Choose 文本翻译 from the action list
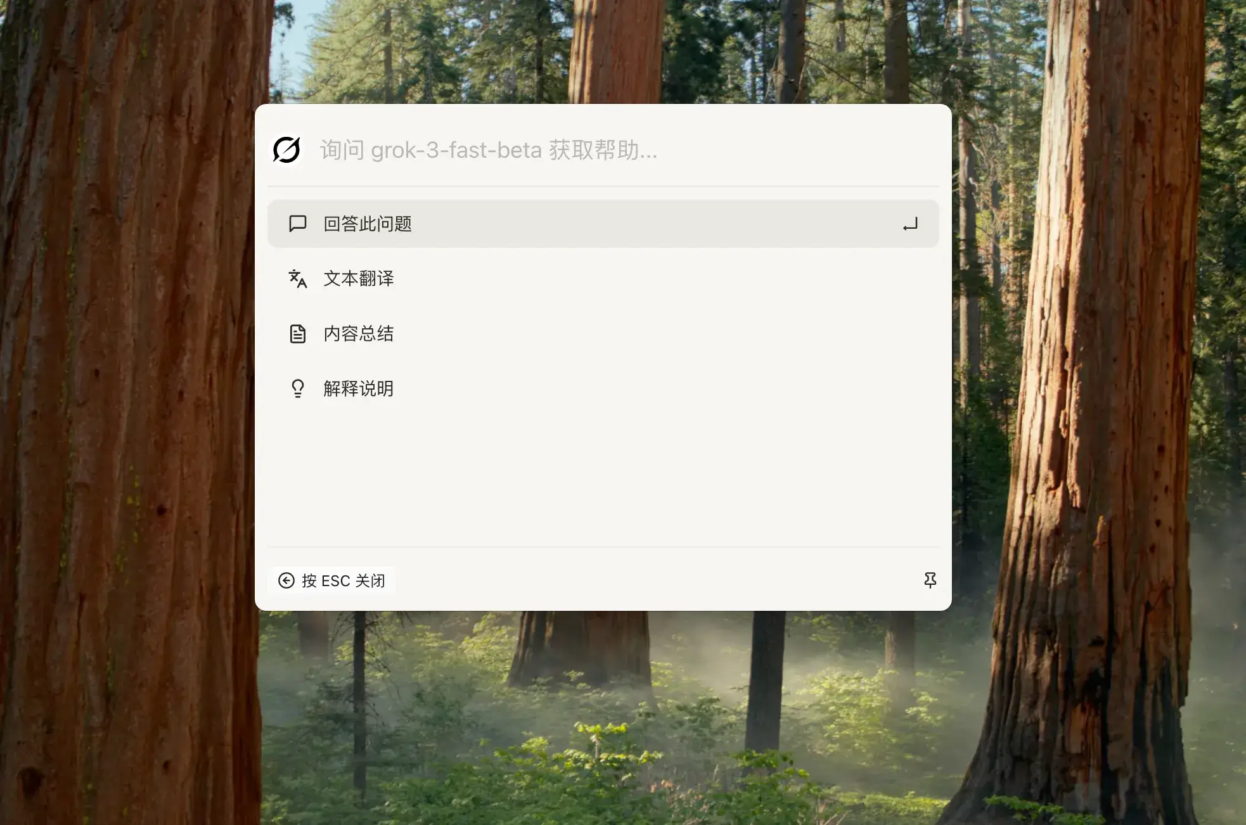1246x825 pixels. (x=603, y=279)
